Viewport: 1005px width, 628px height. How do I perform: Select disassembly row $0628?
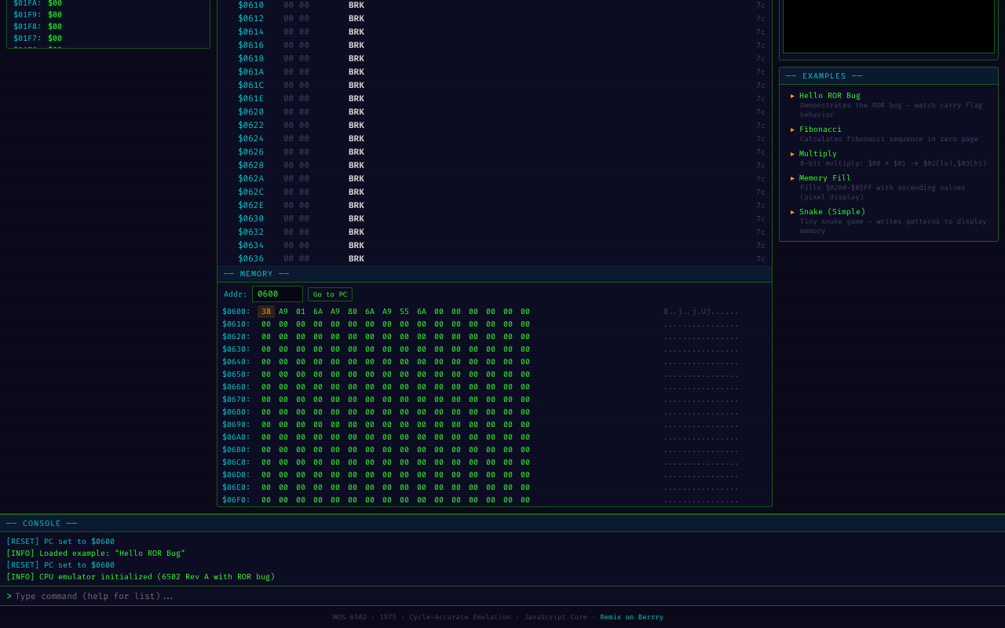pyautogui.click(x=495, y=165)
